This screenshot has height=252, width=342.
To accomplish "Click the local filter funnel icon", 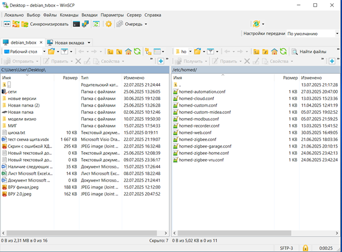I will 64,51.
